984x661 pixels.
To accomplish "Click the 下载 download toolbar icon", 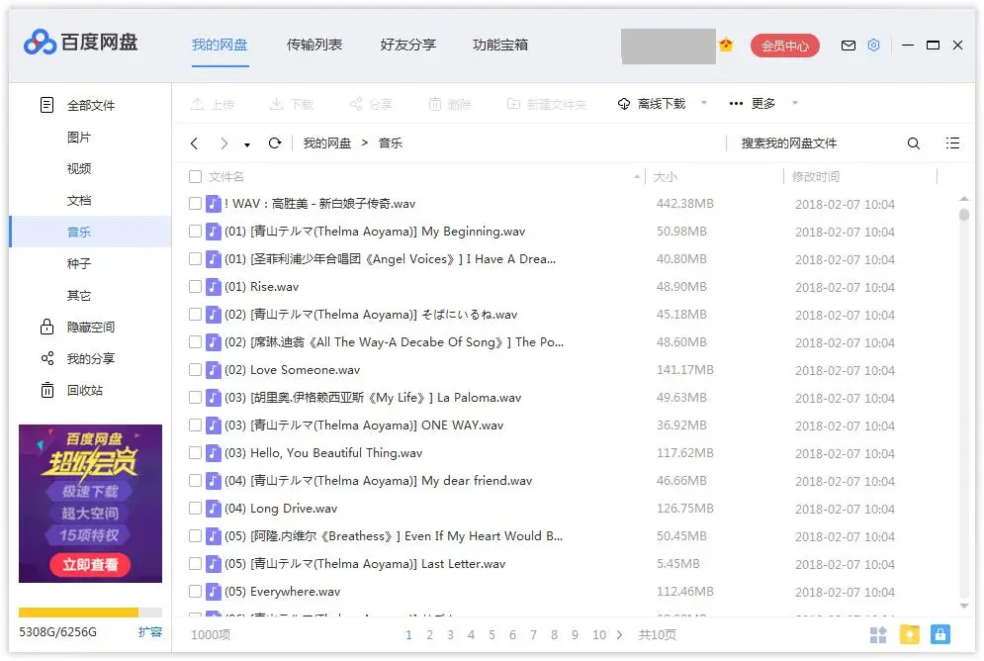I will tap(276, 104).
